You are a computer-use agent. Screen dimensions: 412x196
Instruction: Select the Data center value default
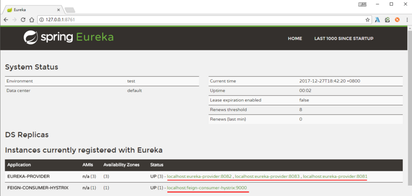click(x=134, y=91)
